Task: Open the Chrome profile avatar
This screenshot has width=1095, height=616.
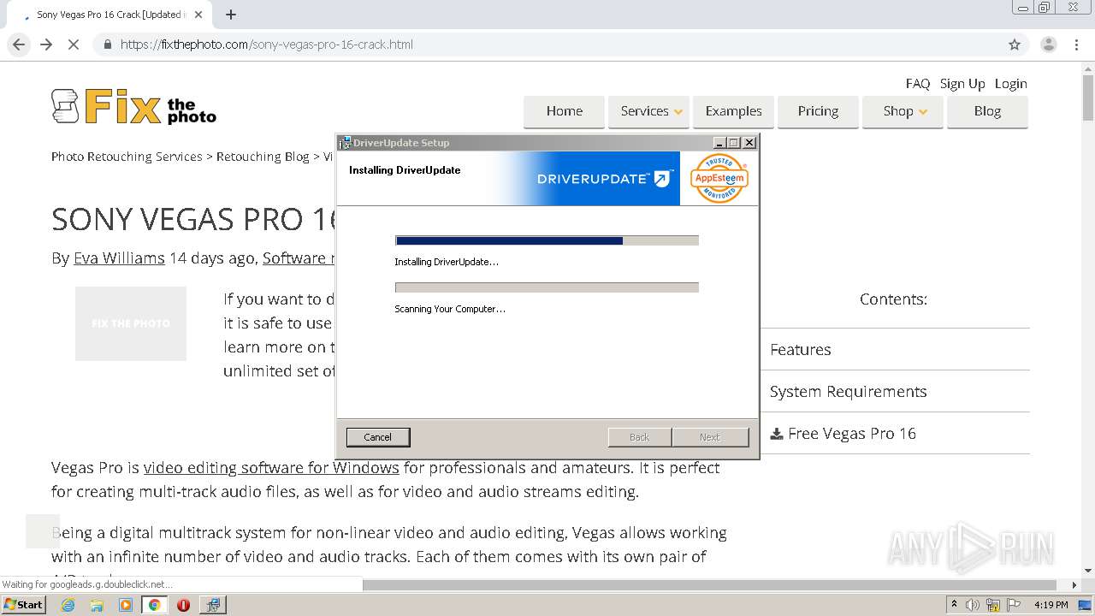Action: (x=1048, y=44)
